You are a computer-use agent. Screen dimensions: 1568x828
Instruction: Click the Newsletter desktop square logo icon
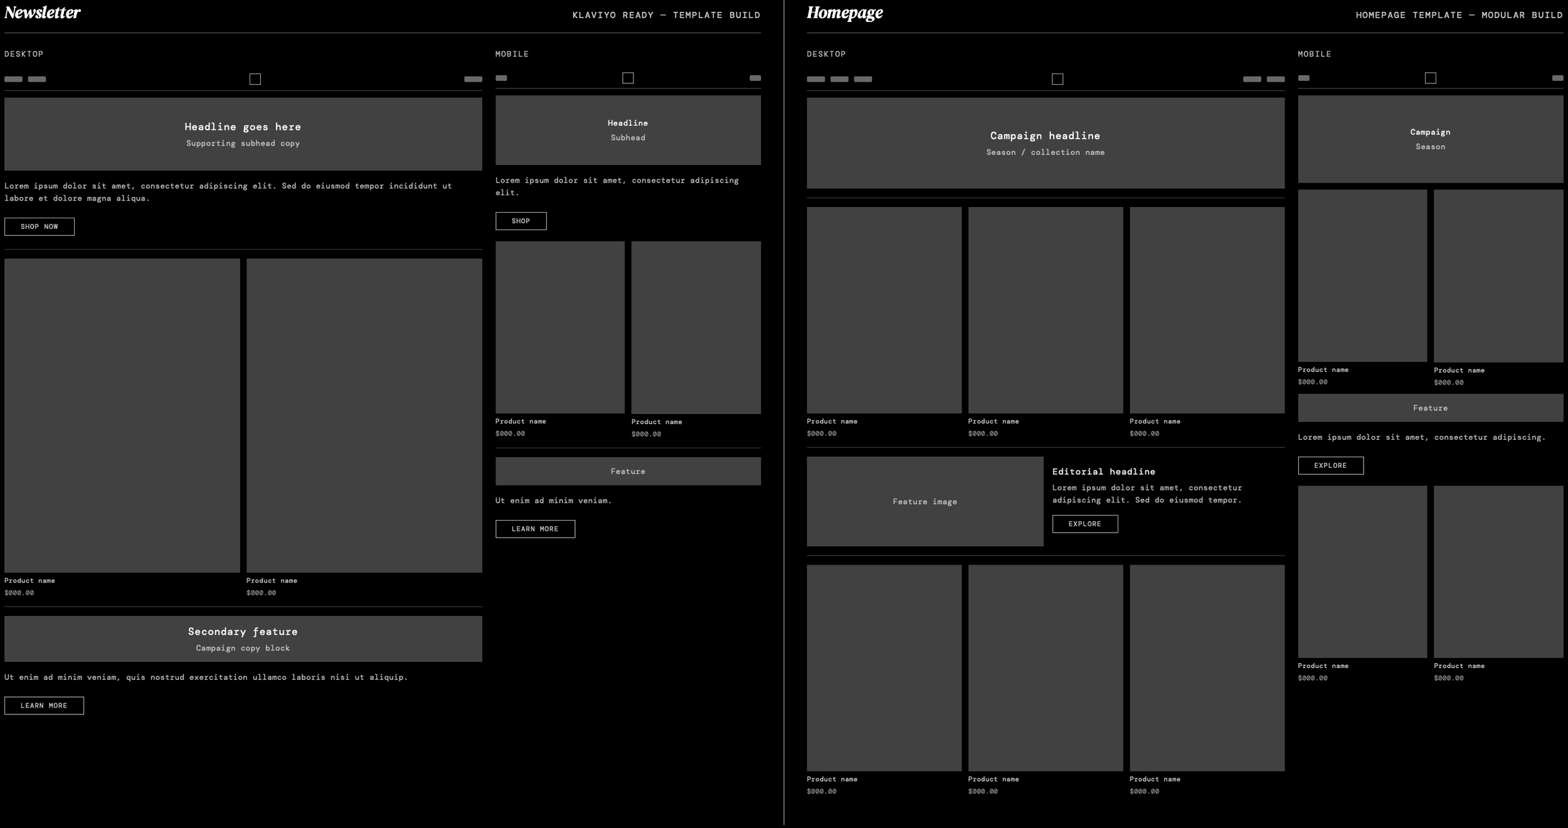[255, 79]
